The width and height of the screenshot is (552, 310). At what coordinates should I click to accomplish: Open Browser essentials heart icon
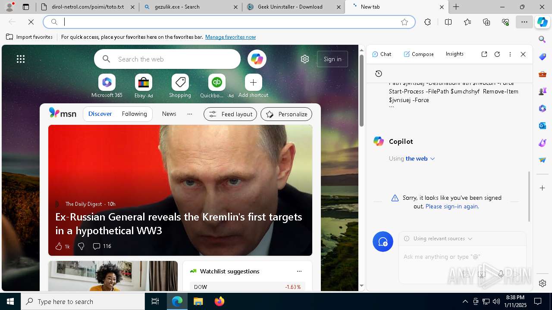coord(505,22)
